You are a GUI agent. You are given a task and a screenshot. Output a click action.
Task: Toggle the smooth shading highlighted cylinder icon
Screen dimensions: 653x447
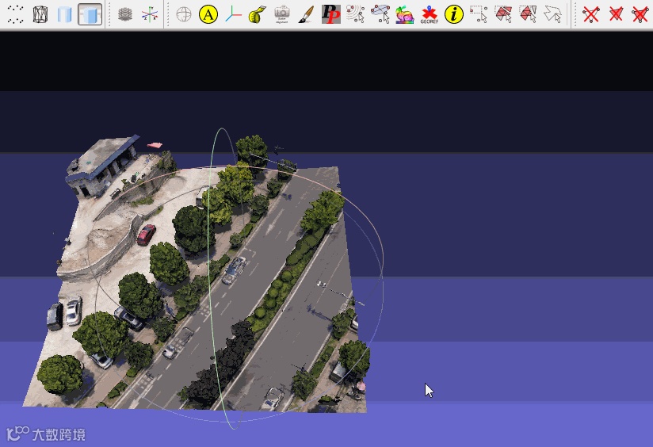pyautogui.click(x=90, y=14)
